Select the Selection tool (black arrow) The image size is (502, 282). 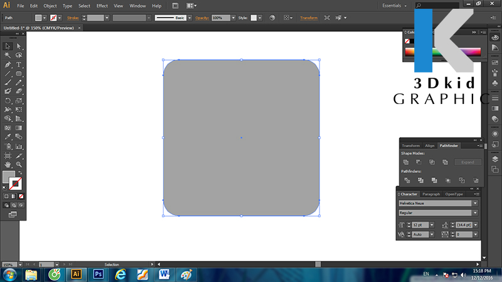coord(8,46)
